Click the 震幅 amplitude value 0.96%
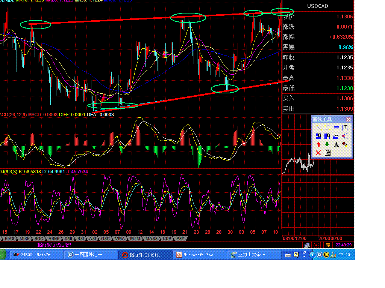The image size is (385, 288). (x=346, y=47)
